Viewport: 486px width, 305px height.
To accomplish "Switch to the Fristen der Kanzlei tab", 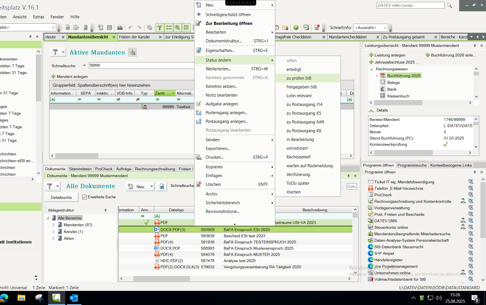I will (x=134, y=37).
